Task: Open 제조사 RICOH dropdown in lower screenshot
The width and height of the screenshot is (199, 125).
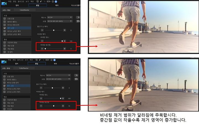Action: (x=58, y=75)
